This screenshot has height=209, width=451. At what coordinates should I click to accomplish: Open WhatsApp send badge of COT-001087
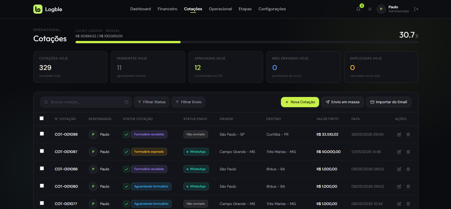(x=196, y=152)
